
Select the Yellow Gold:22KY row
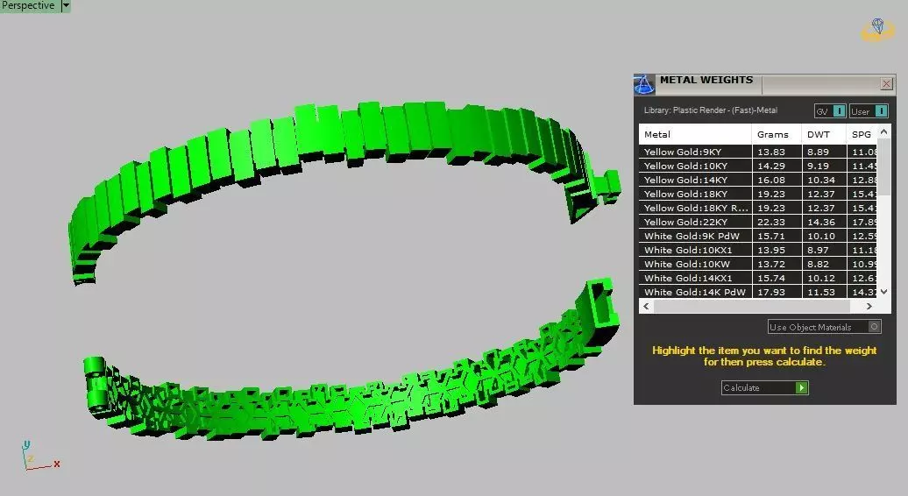click(758, 222)
